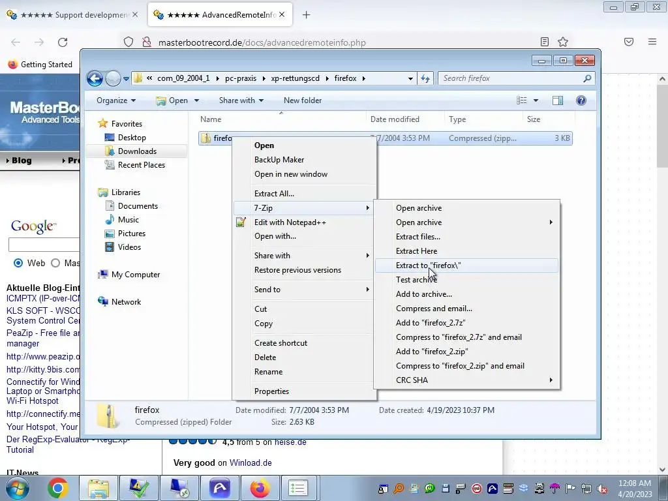Choose Add to archive...
Viewport: 668px width, 501px height.
click(x=466, y=294)
